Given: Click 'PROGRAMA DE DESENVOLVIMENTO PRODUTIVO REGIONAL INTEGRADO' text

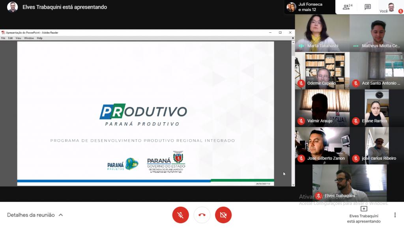Looking at the screenshot, I should [142, 140].
